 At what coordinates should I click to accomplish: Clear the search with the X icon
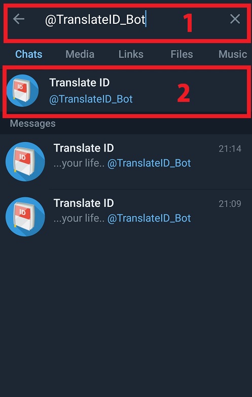pyautogui.click(x=235, y=19)
